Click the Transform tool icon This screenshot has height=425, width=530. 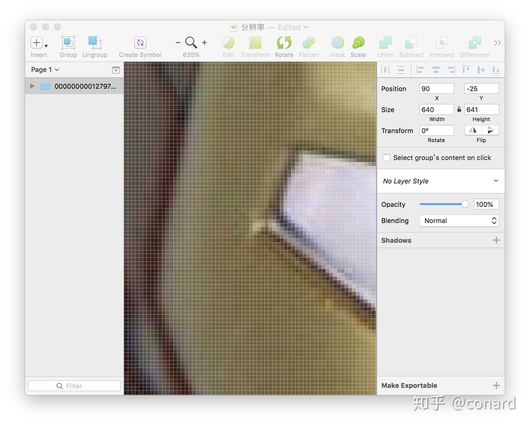(255, 43)
